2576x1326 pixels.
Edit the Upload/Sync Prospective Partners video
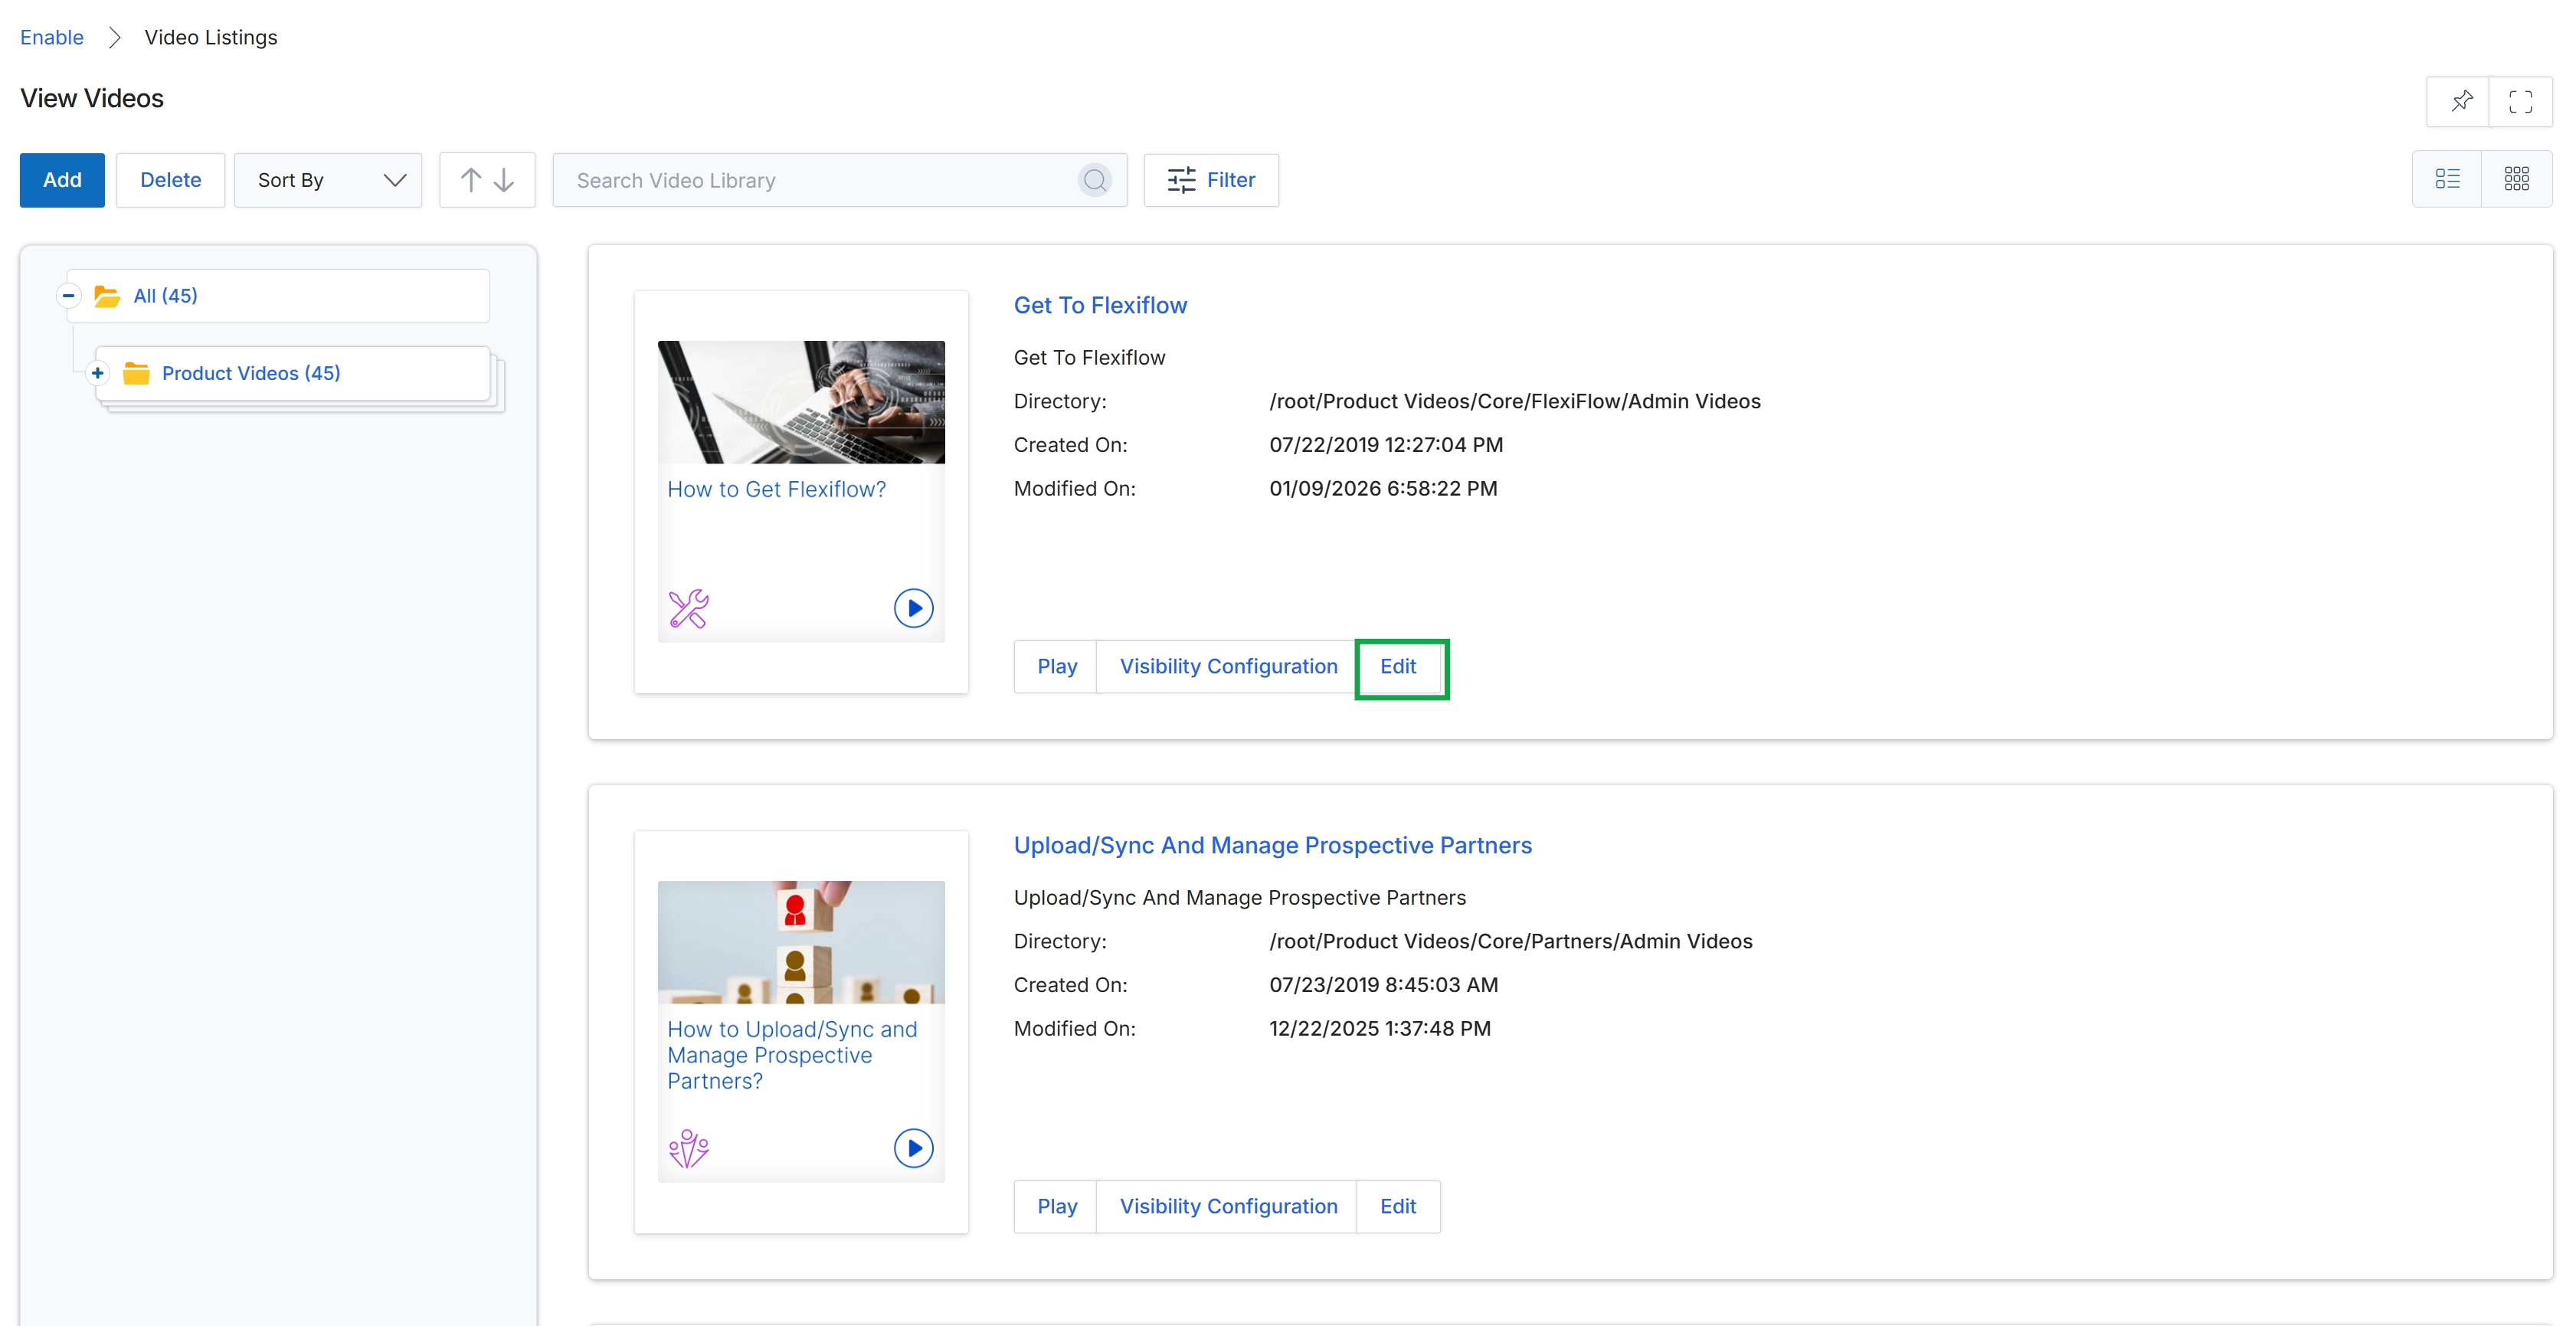pyautogui.click(x=1398, y=1206)
